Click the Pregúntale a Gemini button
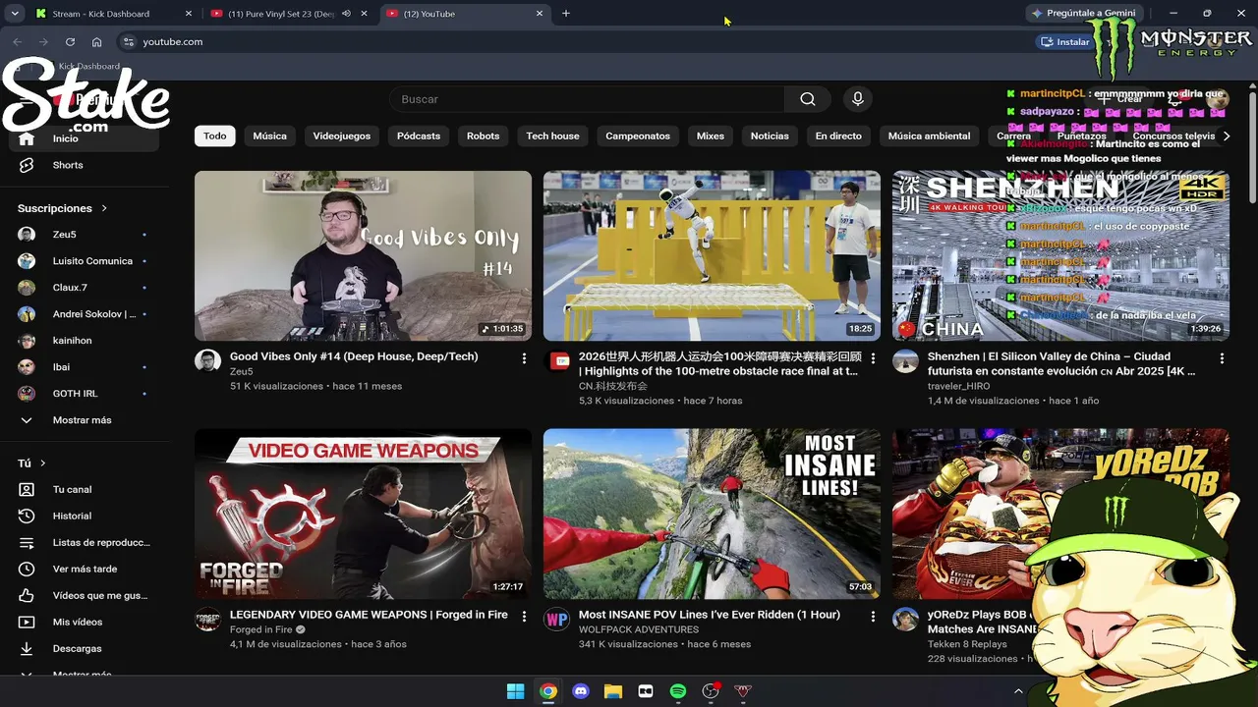 point(1082,14)
